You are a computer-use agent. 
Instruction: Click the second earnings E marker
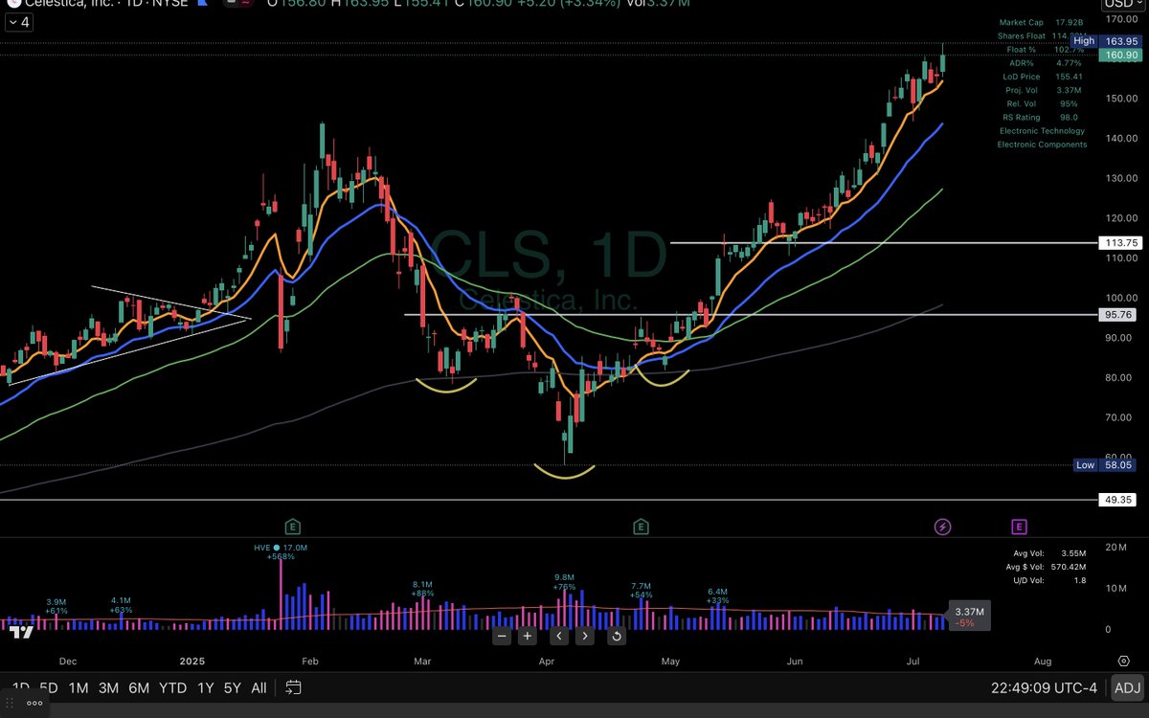click(x=641, y=527)
